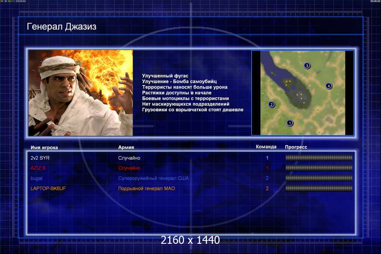Click the map preview thumbnail
Screen dimensions: 381x254
[x=303, y=93]
